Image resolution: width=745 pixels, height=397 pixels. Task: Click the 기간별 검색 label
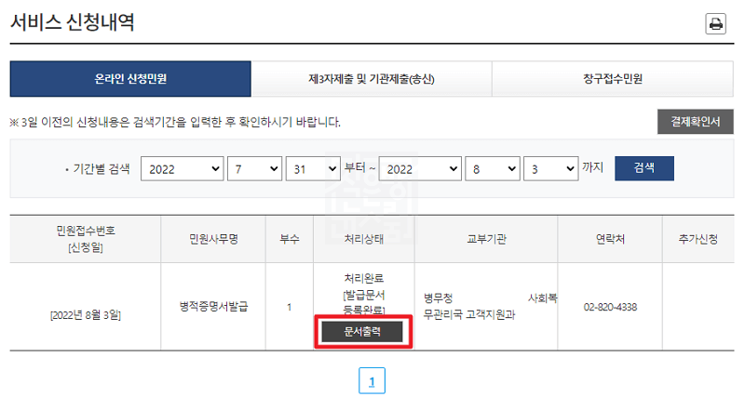tap(102, 169)
